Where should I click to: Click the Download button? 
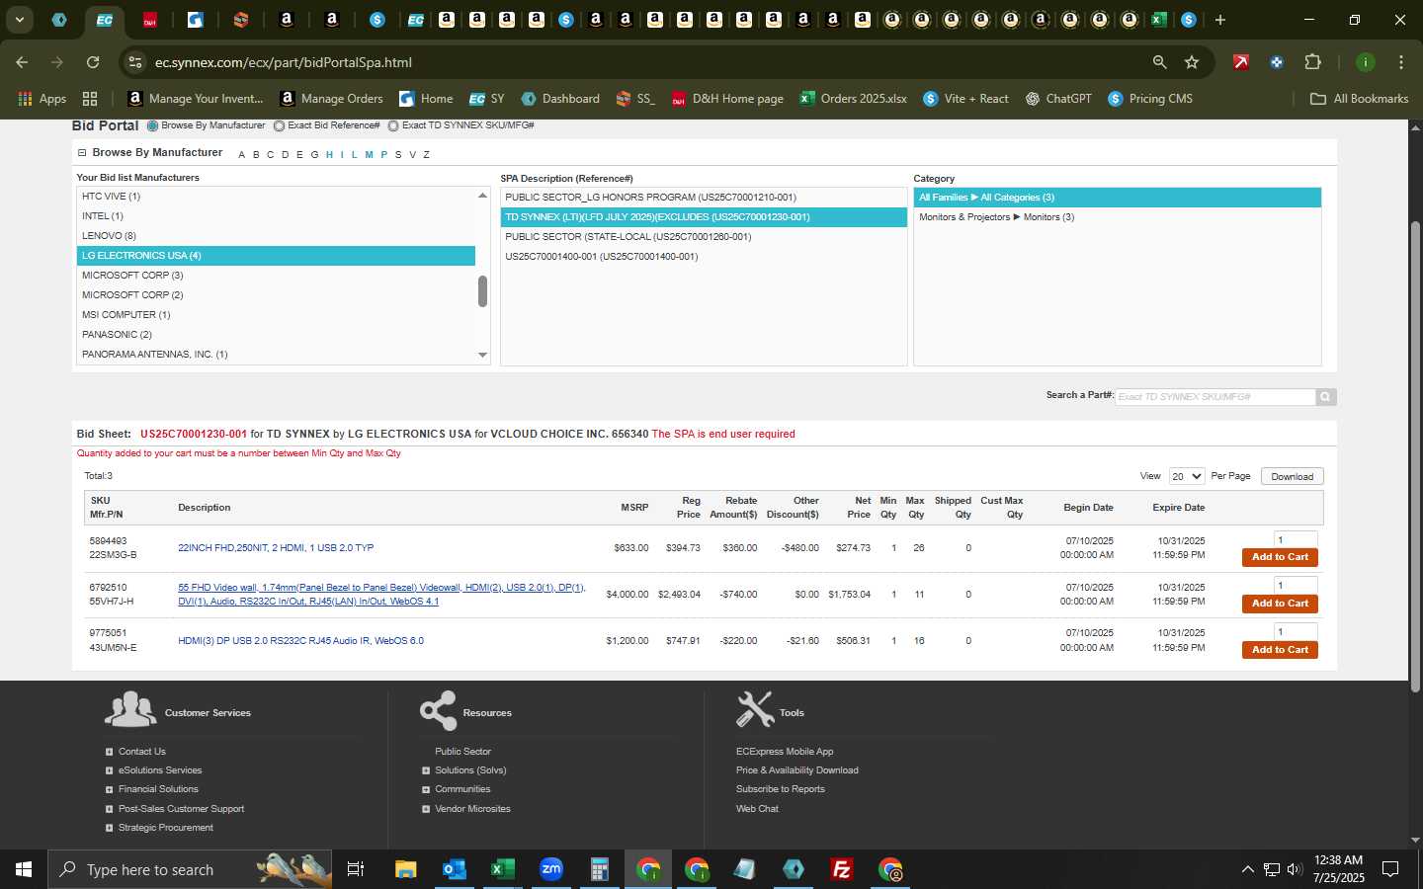coord(1292,476)
